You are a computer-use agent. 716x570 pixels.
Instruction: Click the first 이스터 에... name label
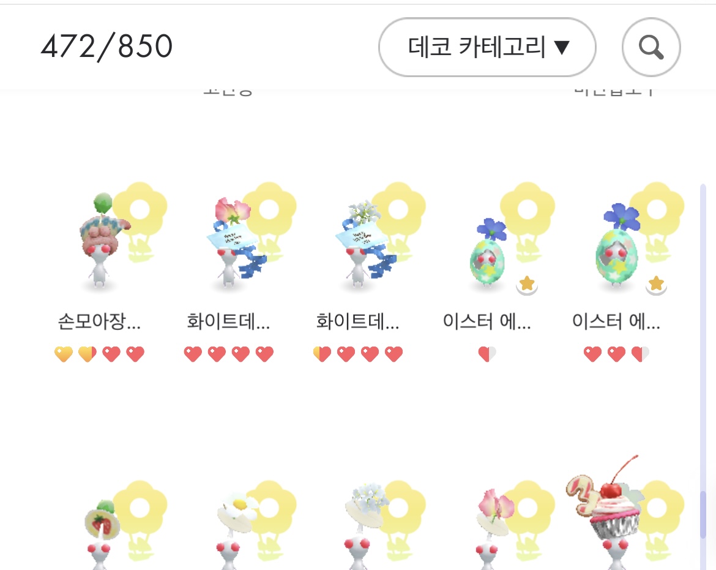487,321
